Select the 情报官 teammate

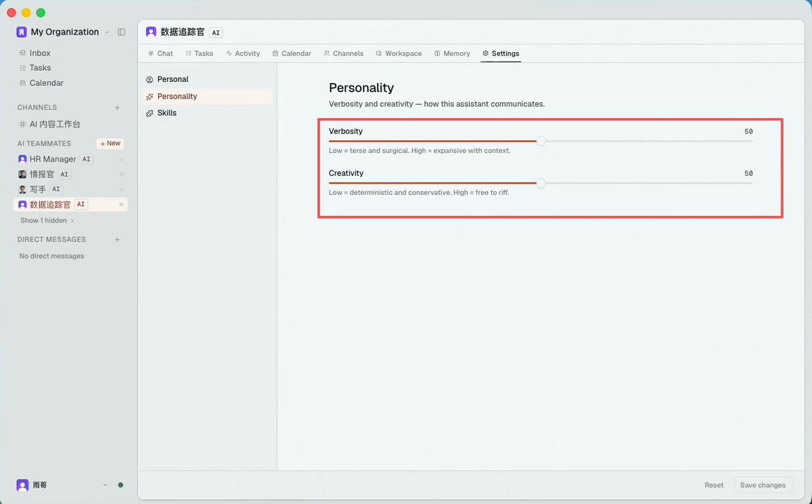(42, 174)
